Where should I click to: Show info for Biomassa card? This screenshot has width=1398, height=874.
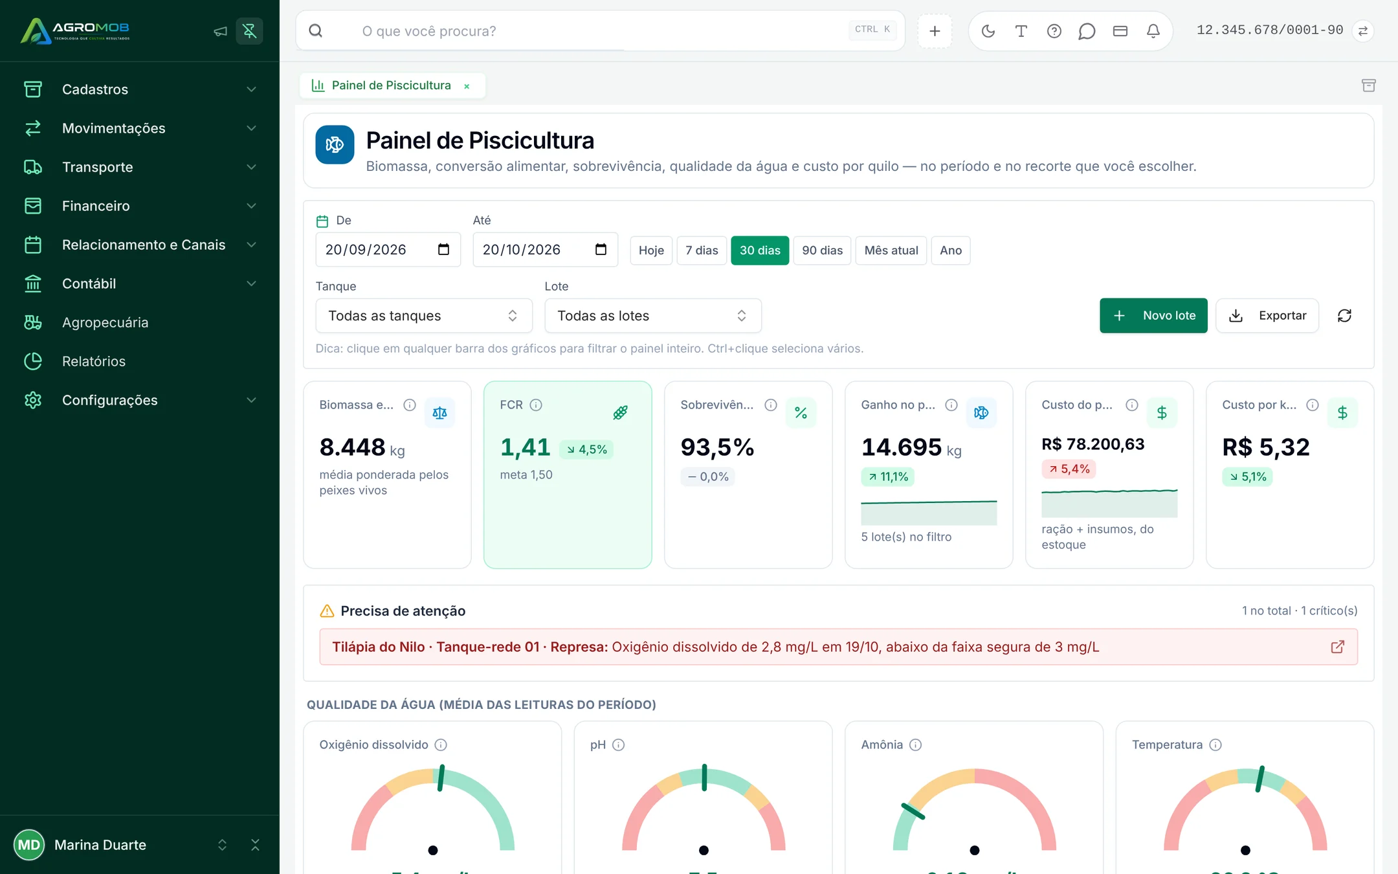[409, 405]
